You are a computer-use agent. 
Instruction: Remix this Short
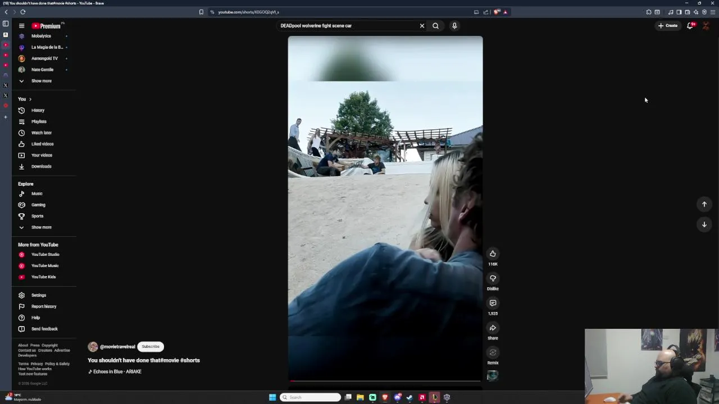pyautogui.click(x=493, y=352)
